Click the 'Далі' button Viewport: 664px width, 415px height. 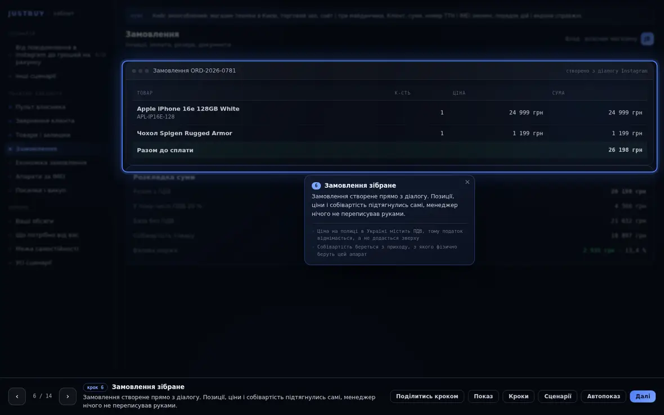643,396
